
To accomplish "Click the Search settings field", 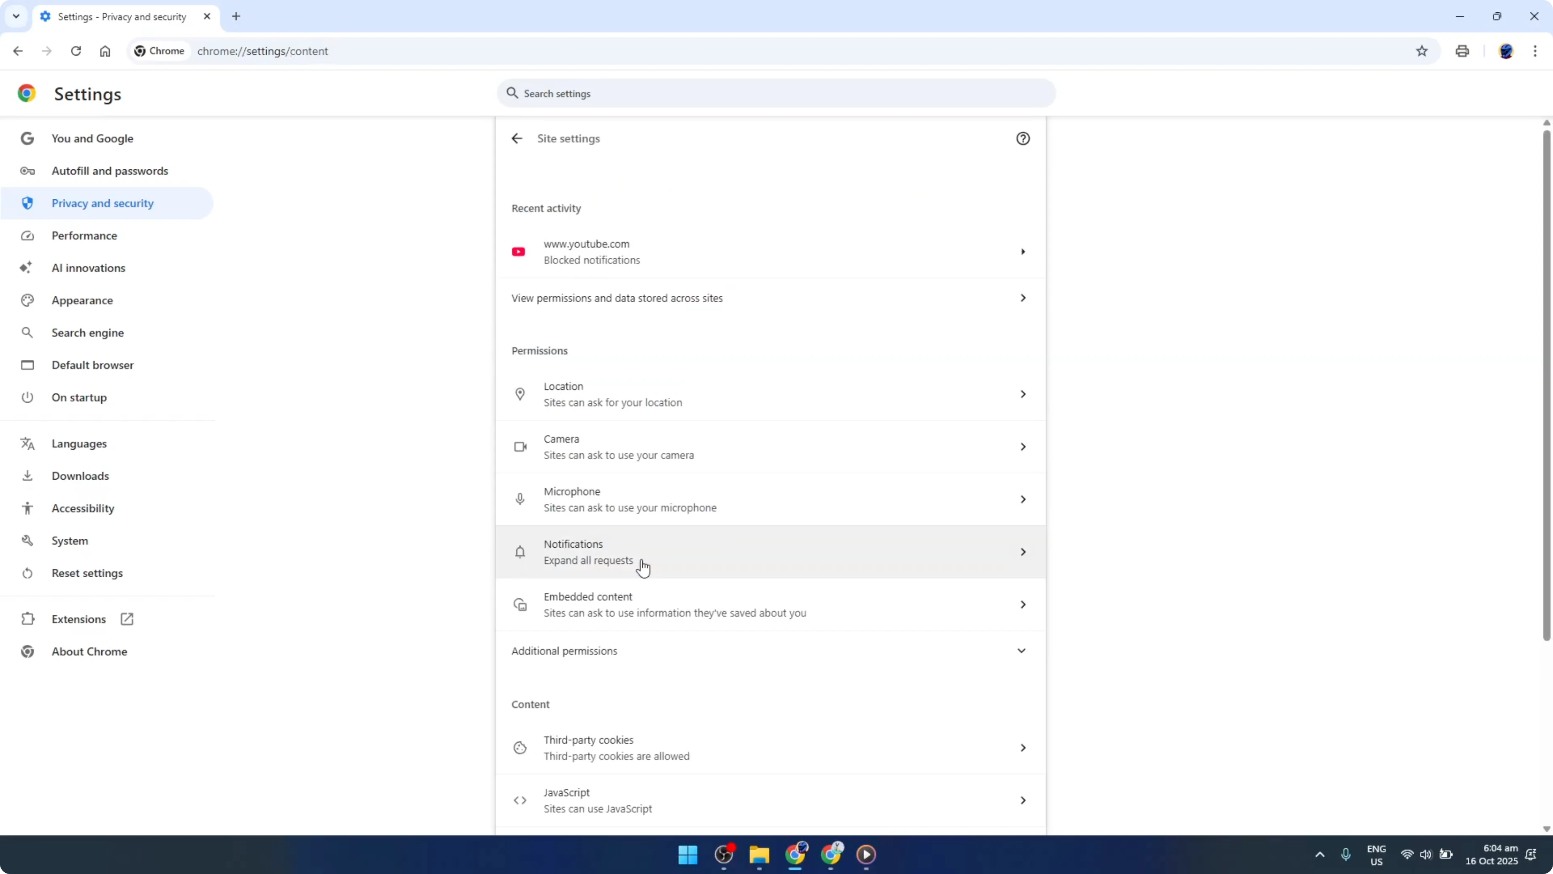I will coord(775,93).
